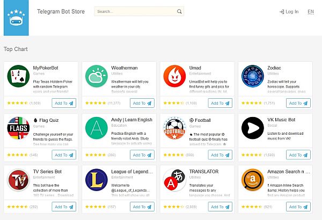Open the Log In link
Screen dimensions: 322x220
(289, 12)
